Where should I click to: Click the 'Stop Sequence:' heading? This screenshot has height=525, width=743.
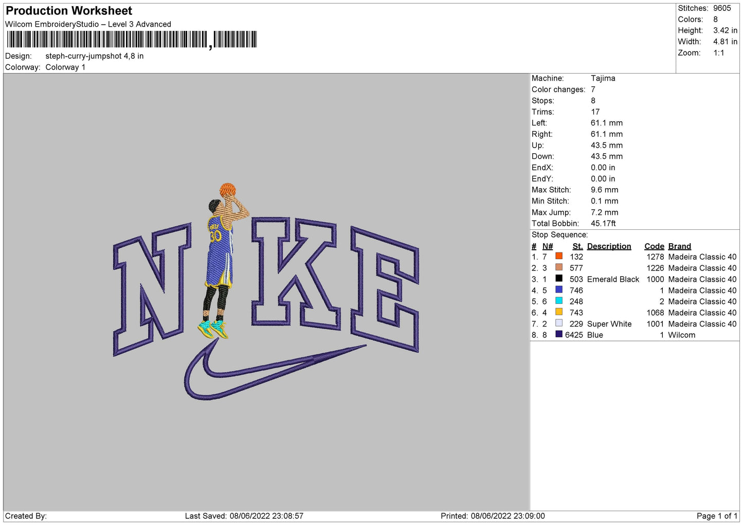pos(559,235)
